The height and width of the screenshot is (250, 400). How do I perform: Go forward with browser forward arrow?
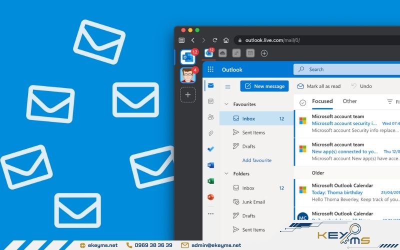203,40
